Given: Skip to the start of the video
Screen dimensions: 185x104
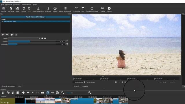Looking at the screenshot, I should point(116,82).
